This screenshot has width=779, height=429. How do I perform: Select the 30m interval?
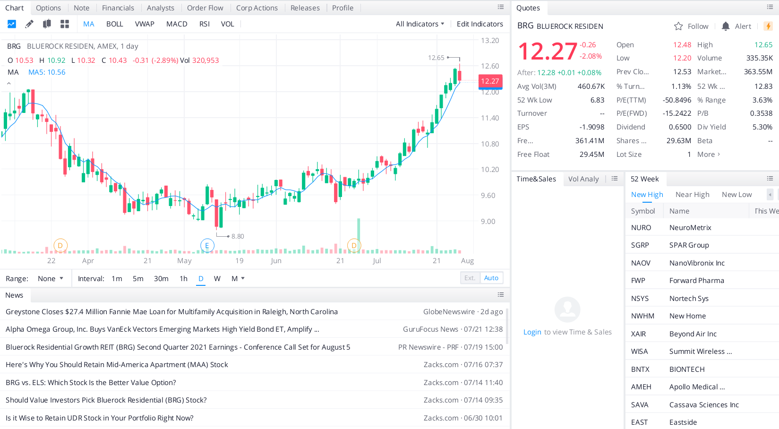[161, 279]
